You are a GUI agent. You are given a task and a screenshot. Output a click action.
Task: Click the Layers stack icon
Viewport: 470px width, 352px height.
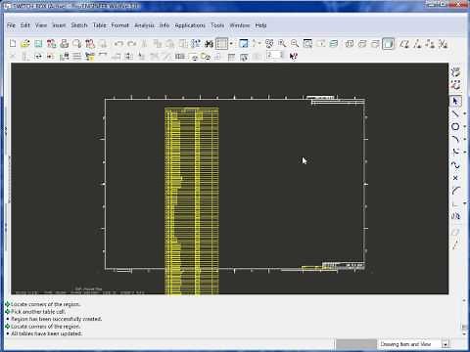pyautogui.click(x=334, y=43)
